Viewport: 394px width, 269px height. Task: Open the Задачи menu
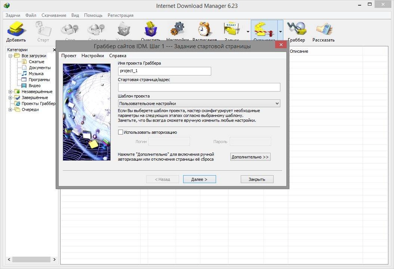tap(13, 15)
